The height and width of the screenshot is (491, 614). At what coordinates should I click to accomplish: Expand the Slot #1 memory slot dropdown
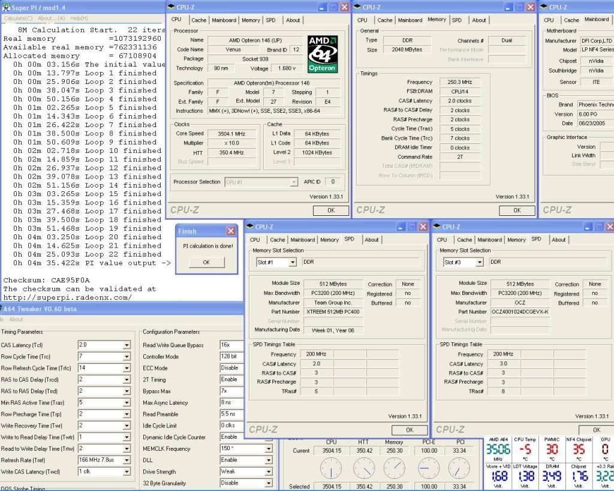coord(292,263)
